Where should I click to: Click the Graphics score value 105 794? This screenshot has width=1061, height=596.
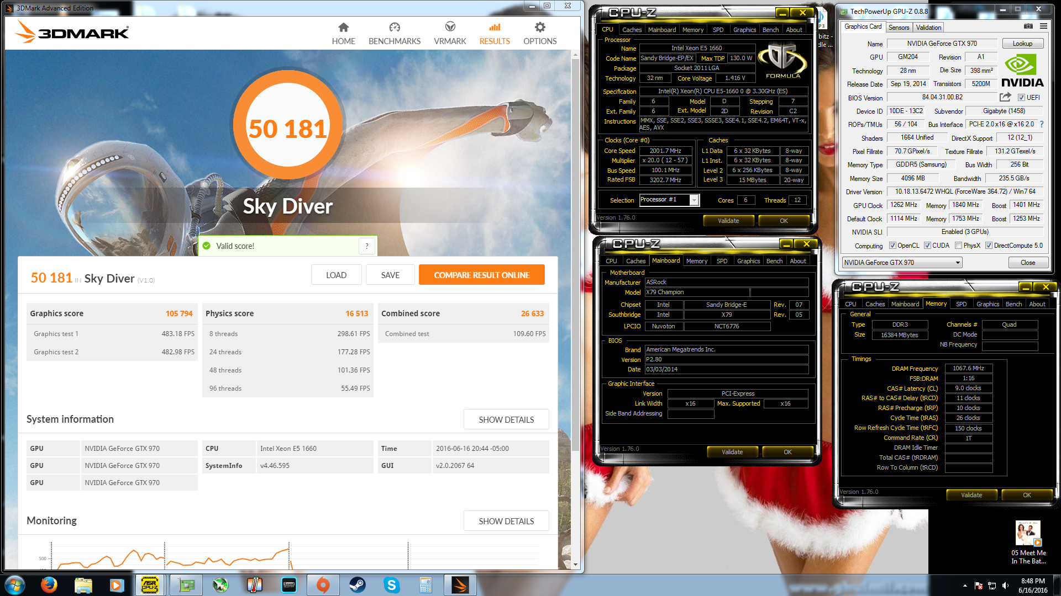(179, 313)
